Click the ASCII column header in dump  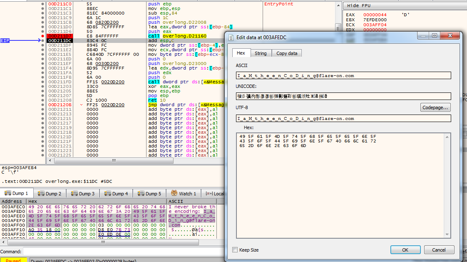pyautogui.click(x=192, y=202)
